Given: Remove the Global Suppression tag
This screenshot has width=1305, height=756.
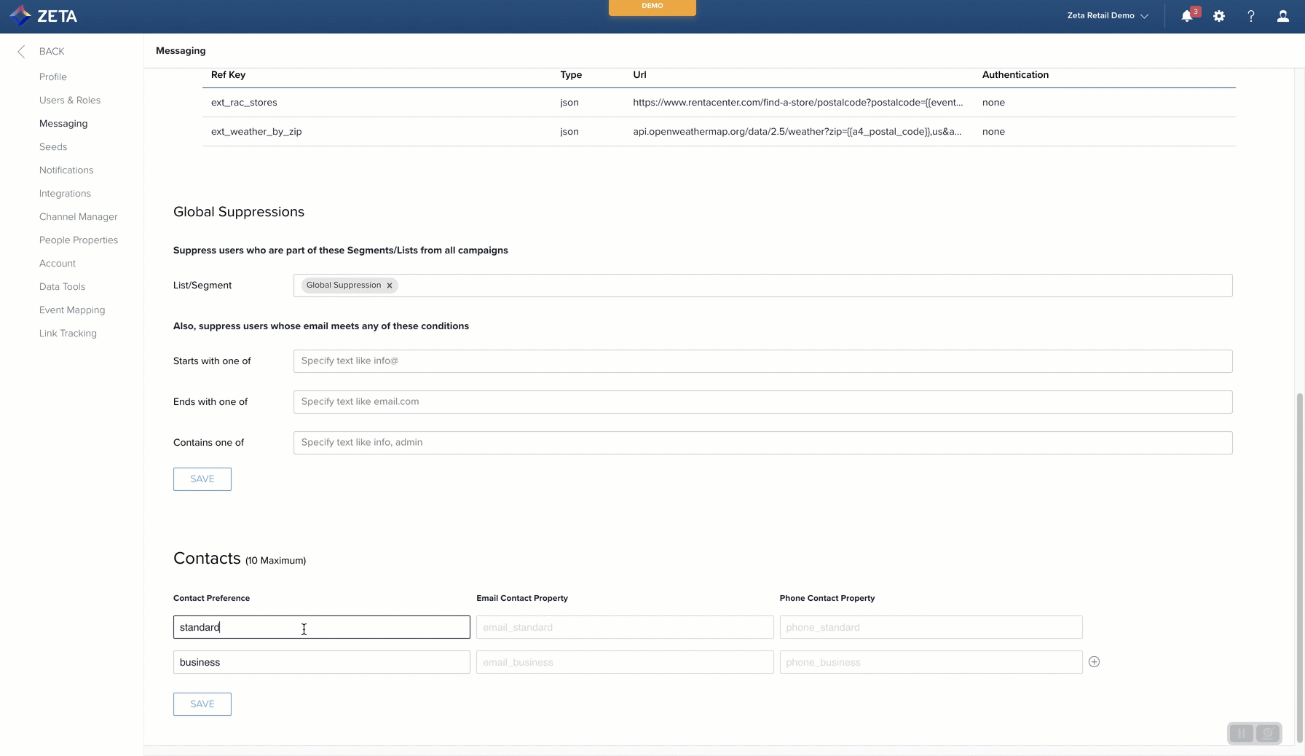Looking at the screenshot, I should [390, 286].
